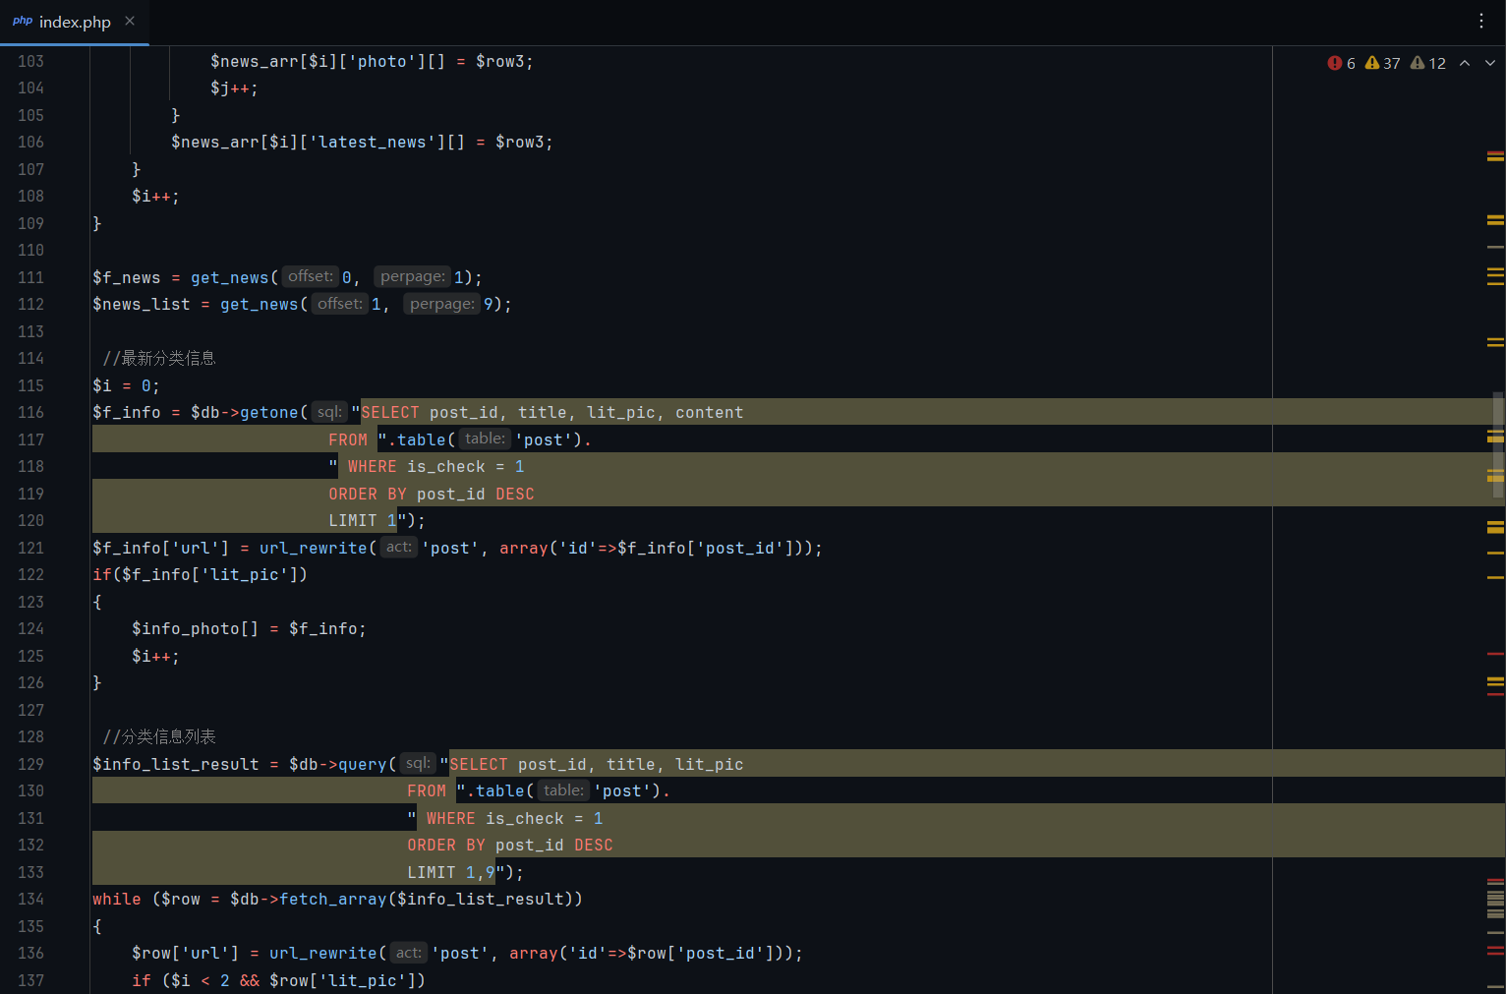This screenshot has height=994, width=1506.
Task: Click the PHP file icon on the tab
Action: click(22, 21)
